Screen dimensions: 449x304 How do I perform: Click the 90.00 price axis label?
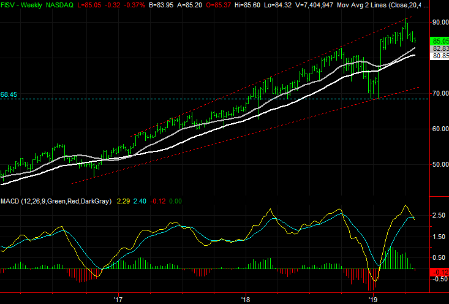point(440,22)
